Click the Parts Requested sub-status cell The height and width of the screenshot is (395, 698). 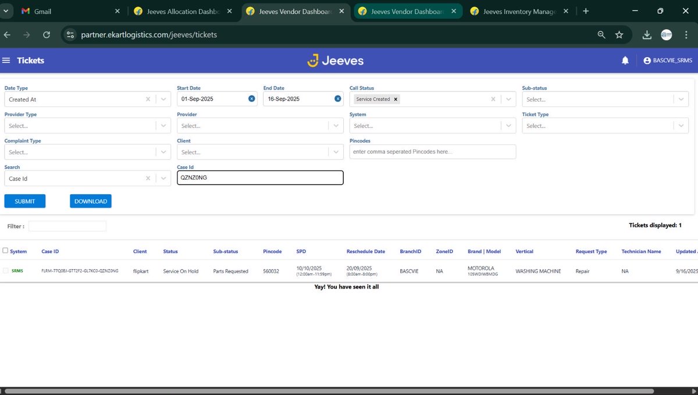tap(231, 271)
